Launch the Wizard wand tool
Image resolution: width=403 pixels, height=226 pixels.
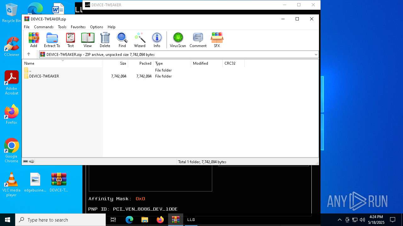click(140, 40)
